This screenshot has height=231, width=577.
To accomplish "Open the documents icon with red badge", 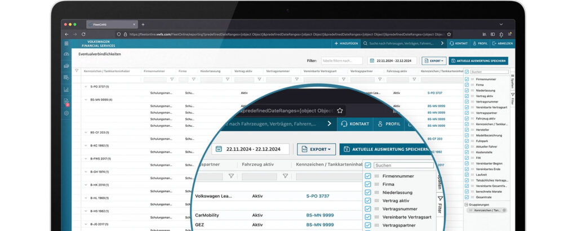I will pos(66,101).
